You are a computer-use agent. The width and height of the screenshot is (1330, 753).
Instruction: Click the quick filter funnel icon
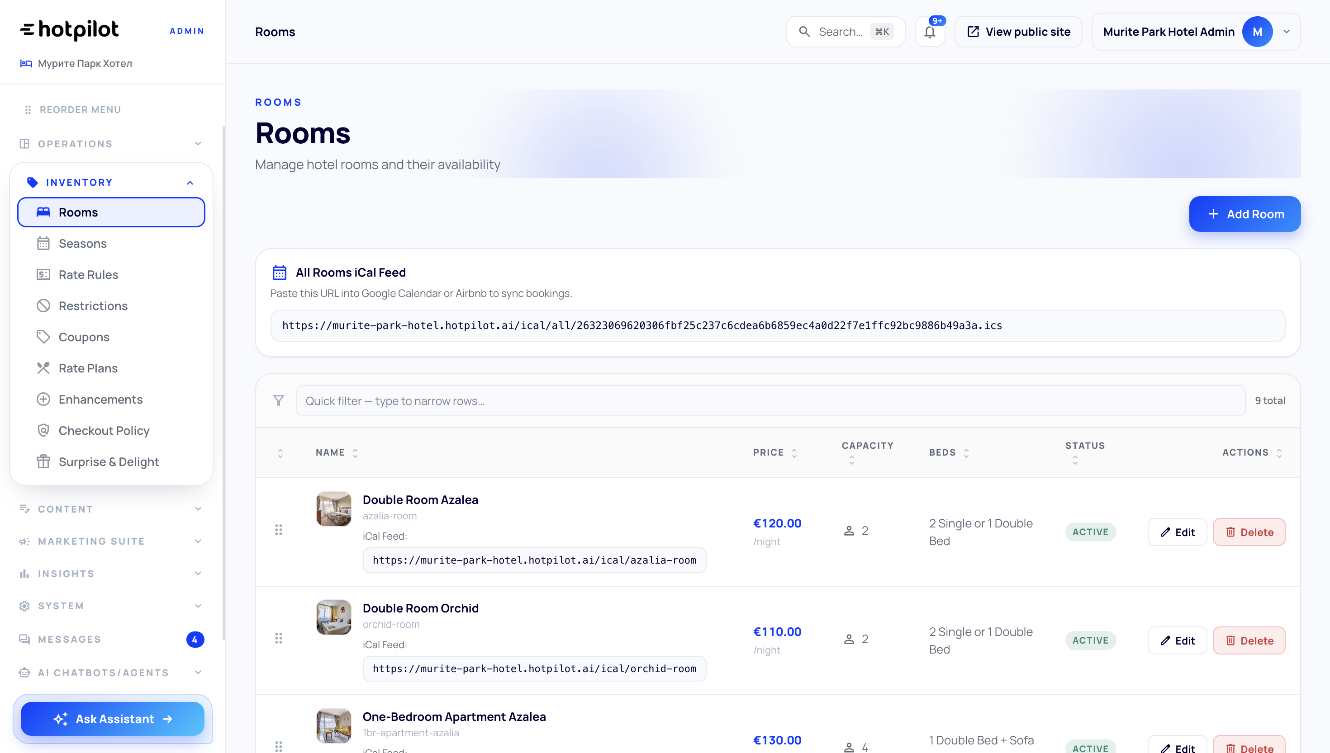pos(278,400)
